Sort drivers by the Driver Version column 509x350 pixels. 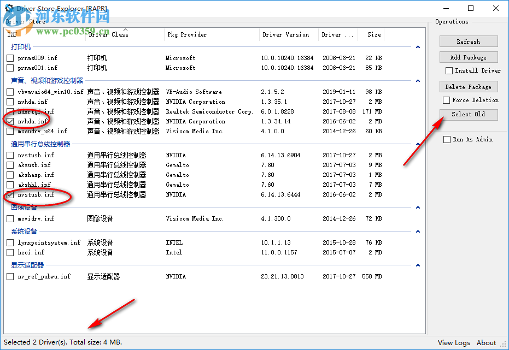point(287,34)
